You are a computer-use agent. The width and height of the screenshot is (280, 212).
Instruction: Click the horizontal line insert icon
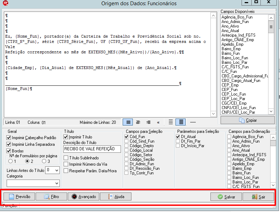pyautogui.click(x=193, y=122)
